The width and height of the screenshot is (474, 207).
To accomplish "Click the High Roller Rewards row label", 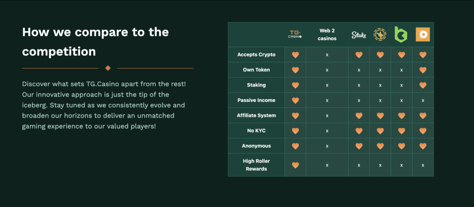I will (x=256, y=165).
